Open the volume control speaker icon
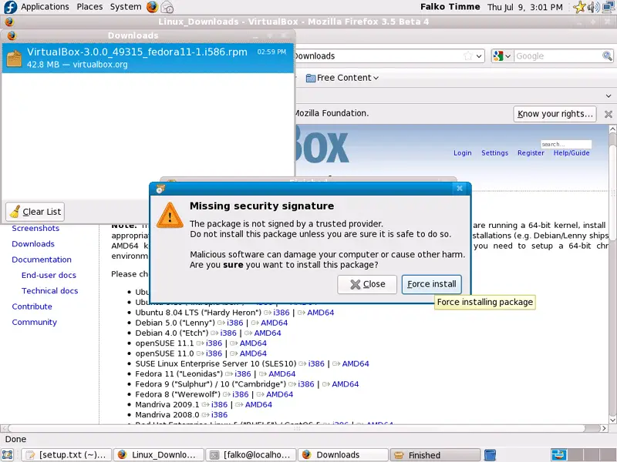 click(x=593, y=7)
